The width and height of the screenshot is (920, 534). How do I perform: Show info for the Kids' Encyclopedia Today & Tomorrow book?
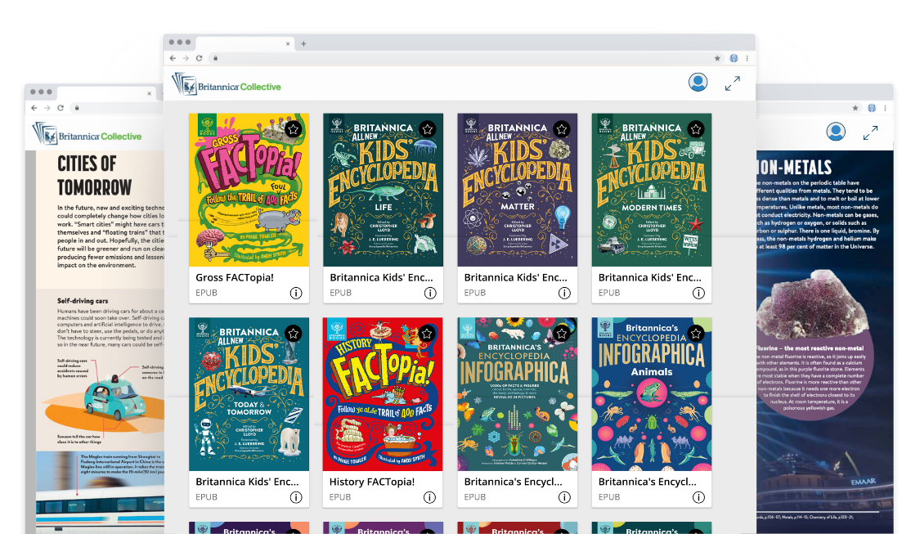296,497
